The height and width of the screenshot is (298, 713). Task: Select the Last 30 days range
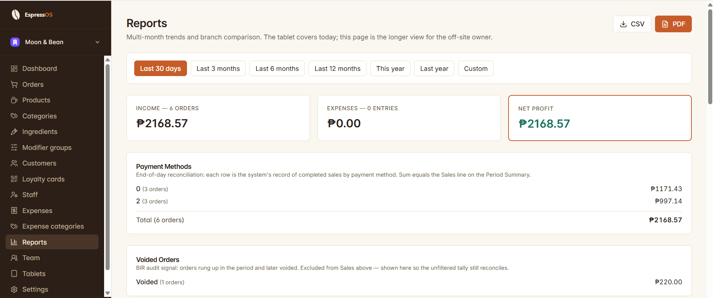(x=161, y=68)
